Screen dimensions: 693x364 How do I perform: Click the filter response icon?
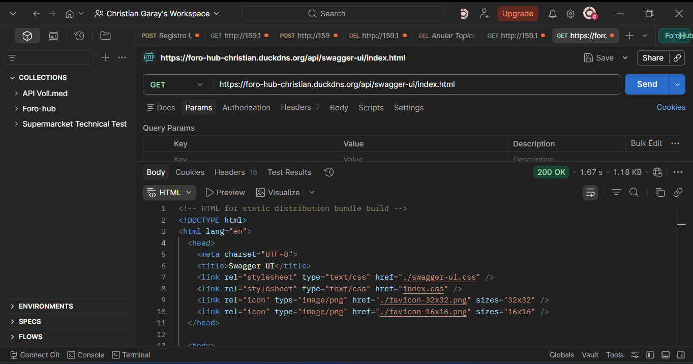click(x=616, y=192)
